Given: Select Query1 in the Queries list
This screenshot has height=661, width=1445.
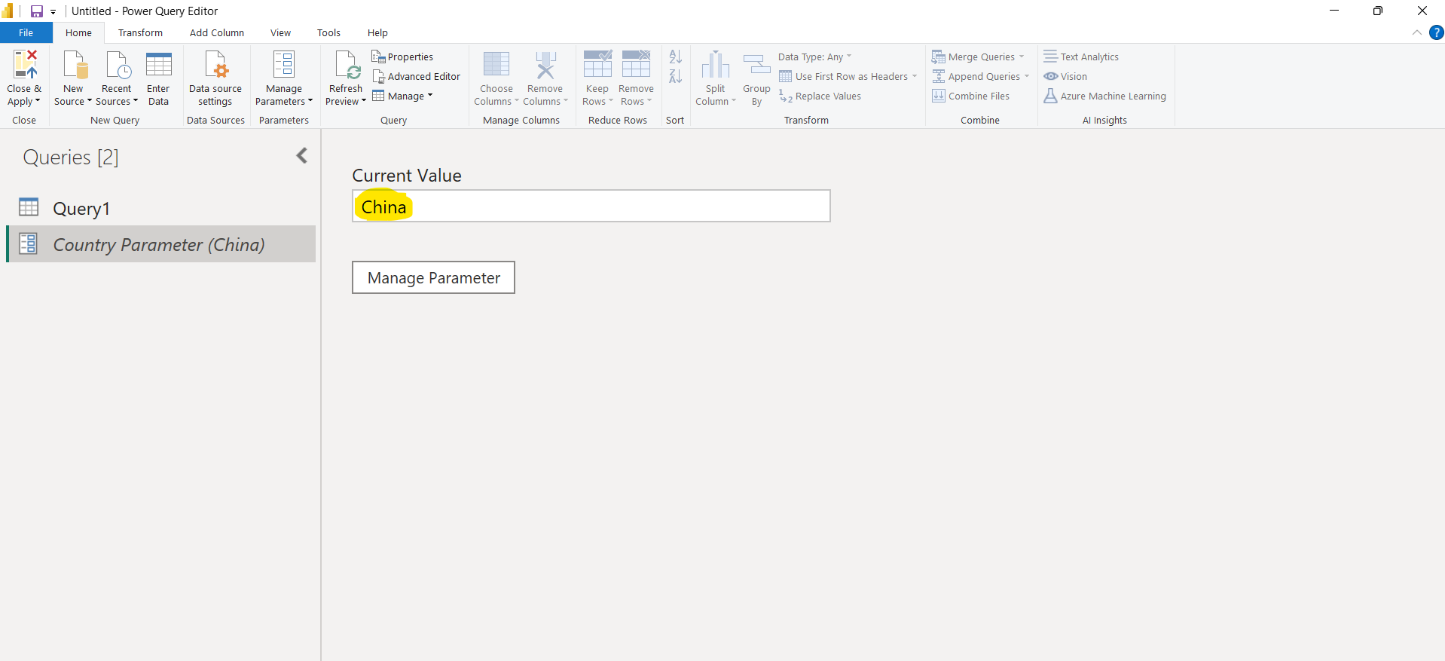Looking at the screenshot, I should 81,209.
